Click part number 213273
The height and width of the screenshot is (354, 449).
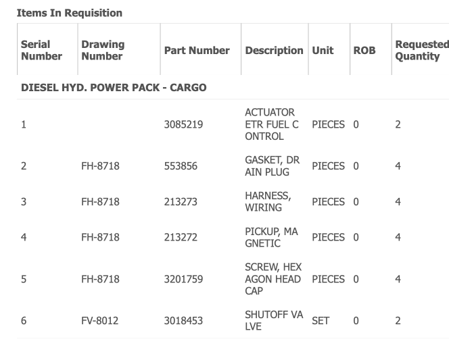click(x=181, y=202)
